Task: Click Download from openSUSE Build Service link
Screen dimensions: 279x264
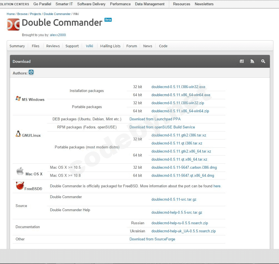Action: coord(162,127)
